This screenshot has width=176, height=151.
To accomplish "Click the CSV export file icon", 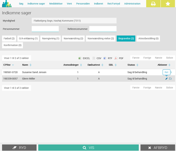I will pyautogui.click(x=94, y=58).
